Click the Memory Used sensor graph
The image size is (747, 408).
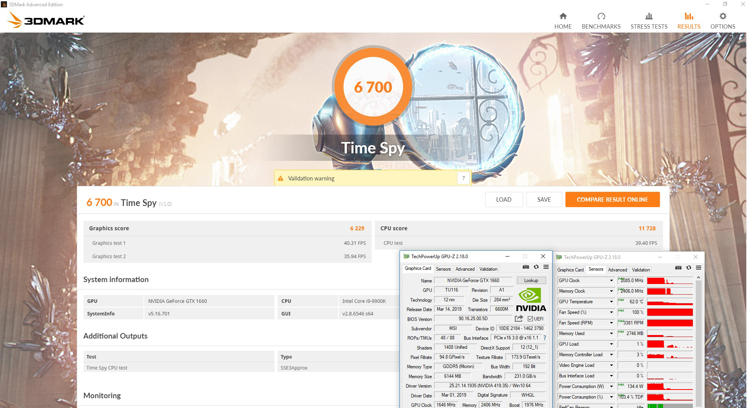[x=670, y=333]
